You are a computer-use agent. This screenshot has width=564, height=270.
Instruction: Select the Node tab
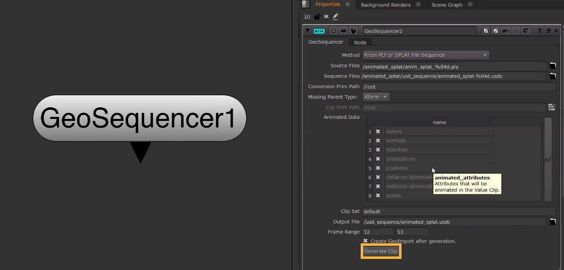pyautogui.click(x=360, y=42)
